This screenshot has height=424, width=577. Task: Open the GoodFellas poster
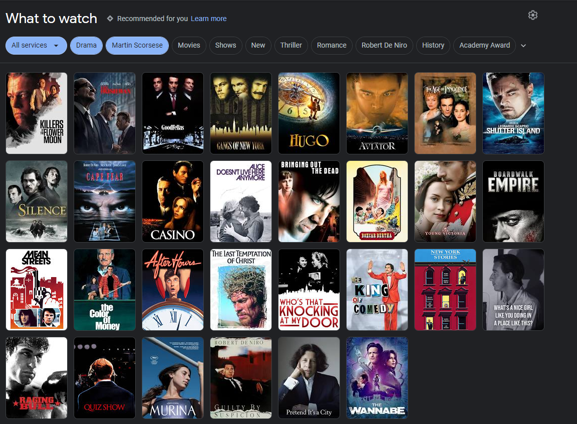click(x=173, y=113)
